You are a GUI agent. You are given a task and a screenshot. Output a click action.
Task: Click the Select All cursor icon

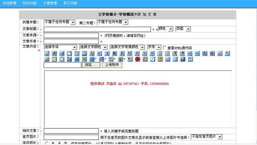pos(47,53)
